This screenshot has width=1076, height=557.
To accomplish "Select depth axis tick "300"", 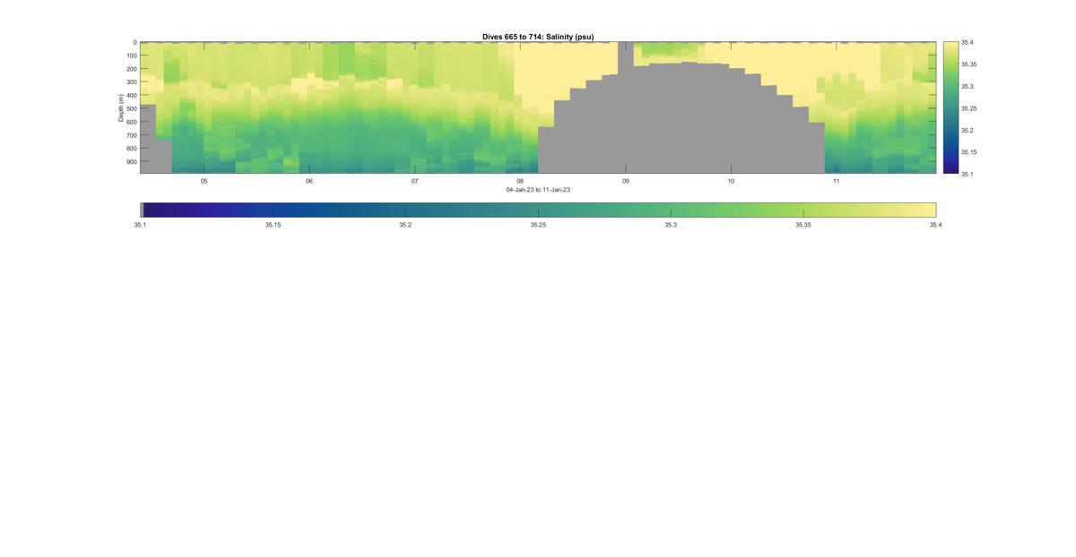I will (x=131, y=82).
